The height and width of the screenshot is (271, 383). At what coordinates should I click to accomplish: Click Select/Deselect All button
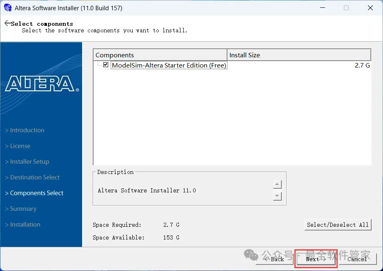pyautogui.click(x=338, y=225)
